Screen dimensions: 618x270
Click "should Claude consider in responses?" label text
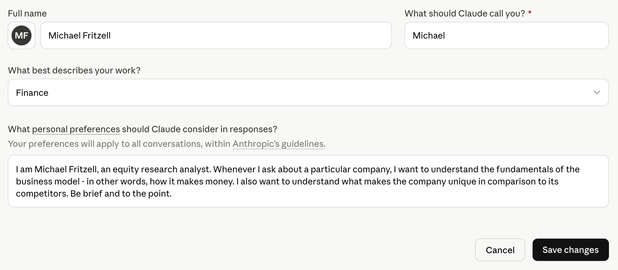(199, 129)
